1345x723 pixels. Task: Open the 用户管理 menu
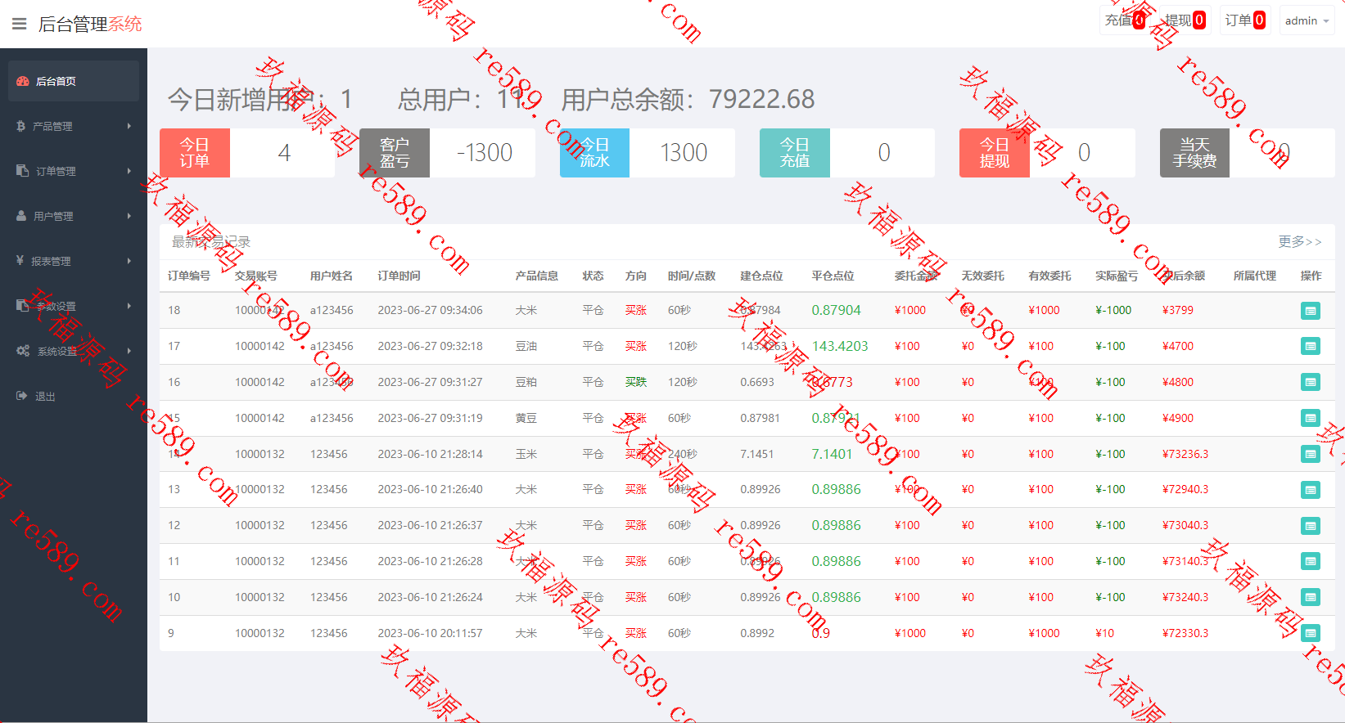coord(74,216)
